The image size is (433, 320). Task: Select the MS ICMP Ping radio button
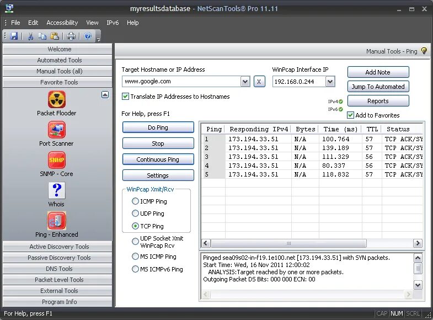(135, 257)
